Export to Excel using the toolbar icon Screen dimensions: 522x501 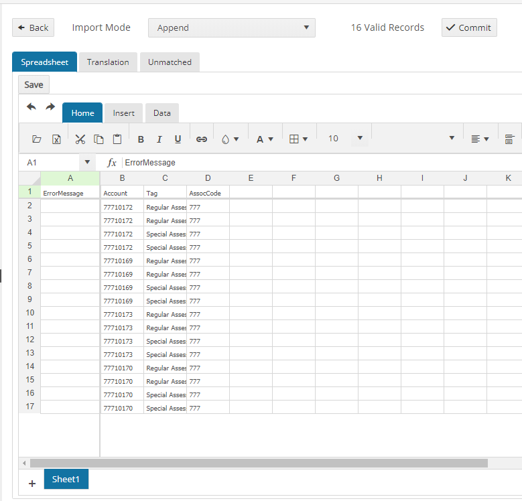56,139
